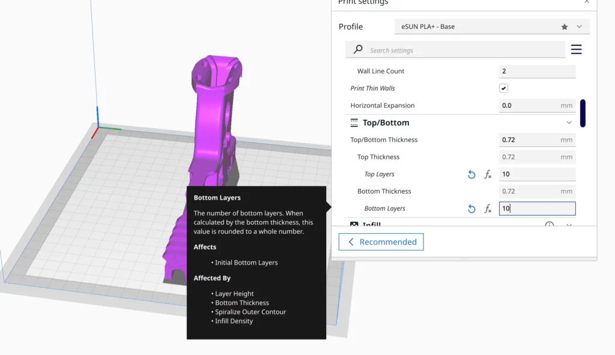Toggle the Print Thin Walls checkbox
The width and height of the screenshot is (615, 355).
(504, 88)
